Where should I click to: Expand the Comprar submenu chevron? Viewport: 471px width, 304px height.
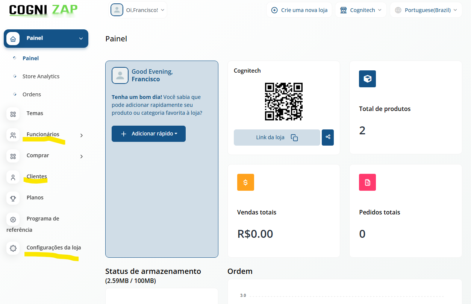[82, 156]
